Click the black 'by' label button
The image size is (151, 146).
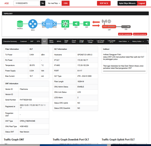point(43,3)
